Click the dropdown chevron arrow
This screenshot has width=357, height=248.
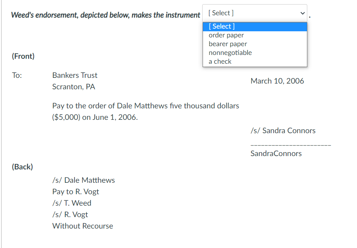[x=302, y=13]
